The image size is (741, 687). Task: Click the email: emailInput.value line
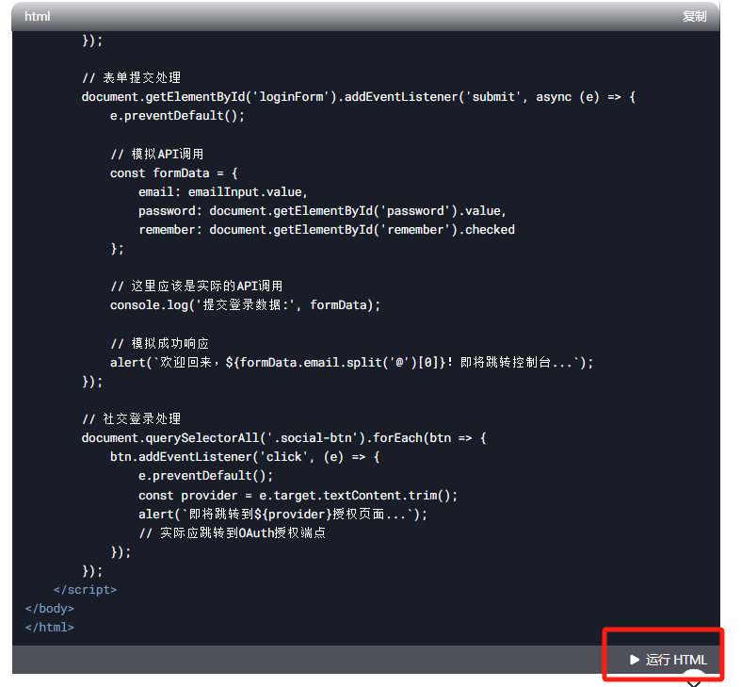pos(223,192)
